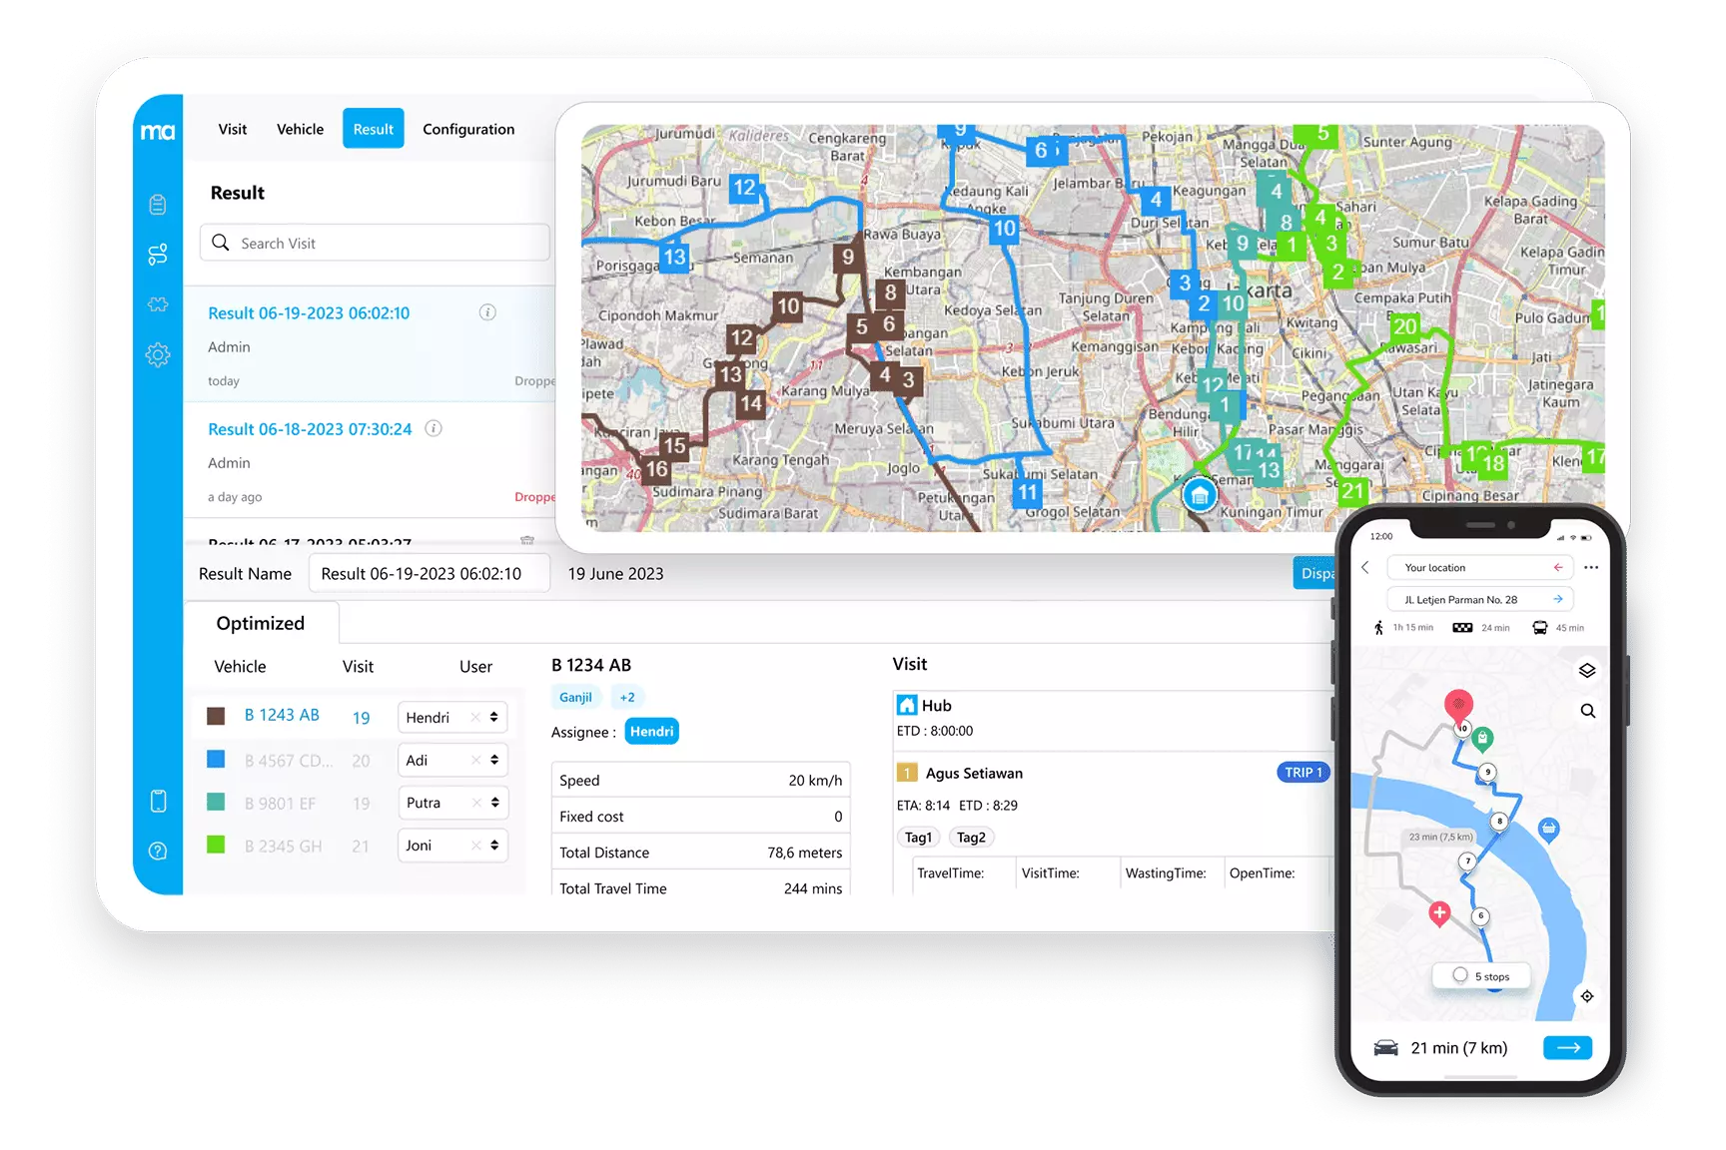This screenshot has width=1726, height=1150.
Task: Tap the red medical cross marker on phone
Action: [x=1439, y=913]
